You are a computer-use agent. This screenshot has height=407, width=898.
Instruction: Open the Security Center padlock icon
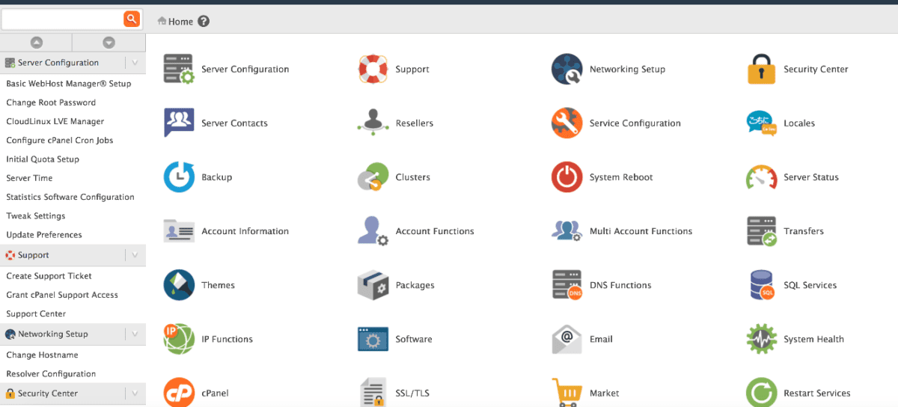[761, 69]
